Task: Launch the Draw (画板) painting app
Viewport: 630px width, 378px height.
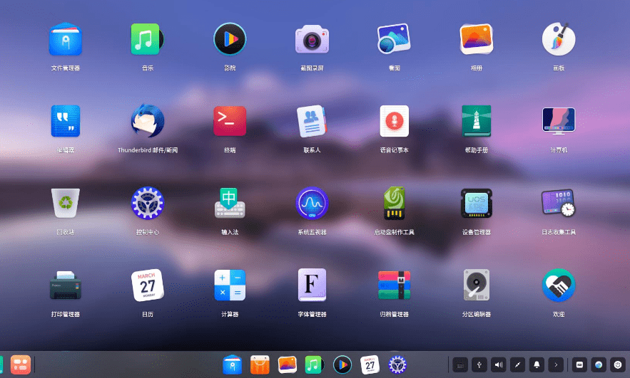Action: point(558,39)
